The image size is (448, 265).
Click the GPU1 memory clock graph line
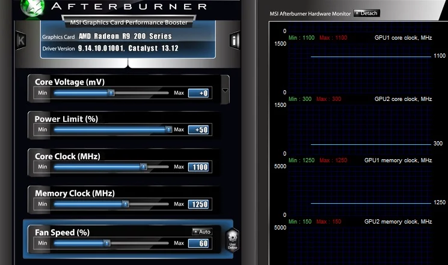click(x=371, y=203)
